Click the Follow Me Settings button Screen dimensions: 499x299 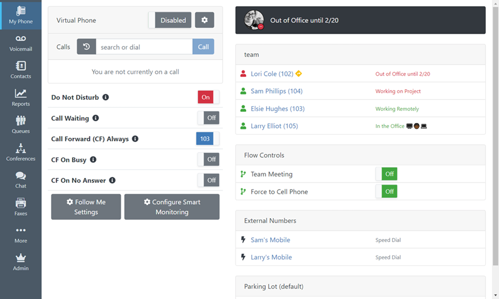(x=86, y=207)
